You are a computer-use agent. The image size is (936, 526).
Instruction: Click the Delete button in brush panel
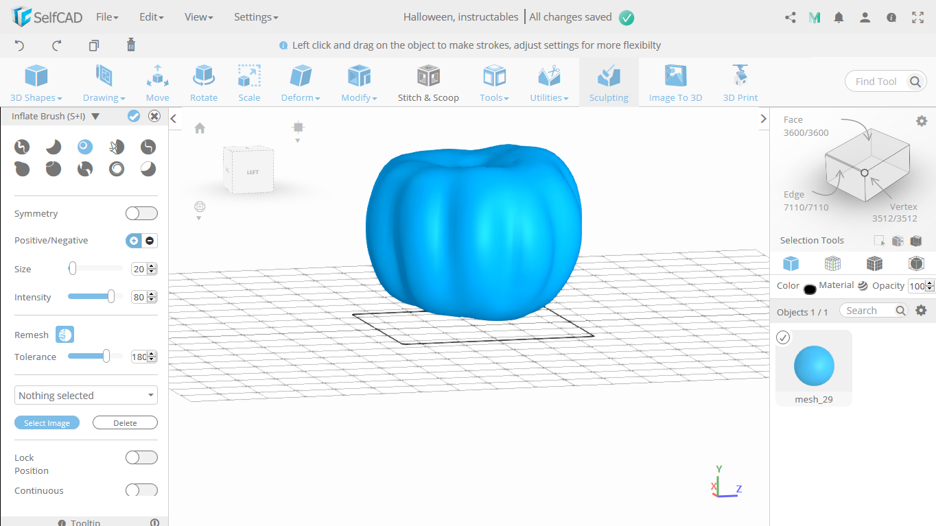125,423
